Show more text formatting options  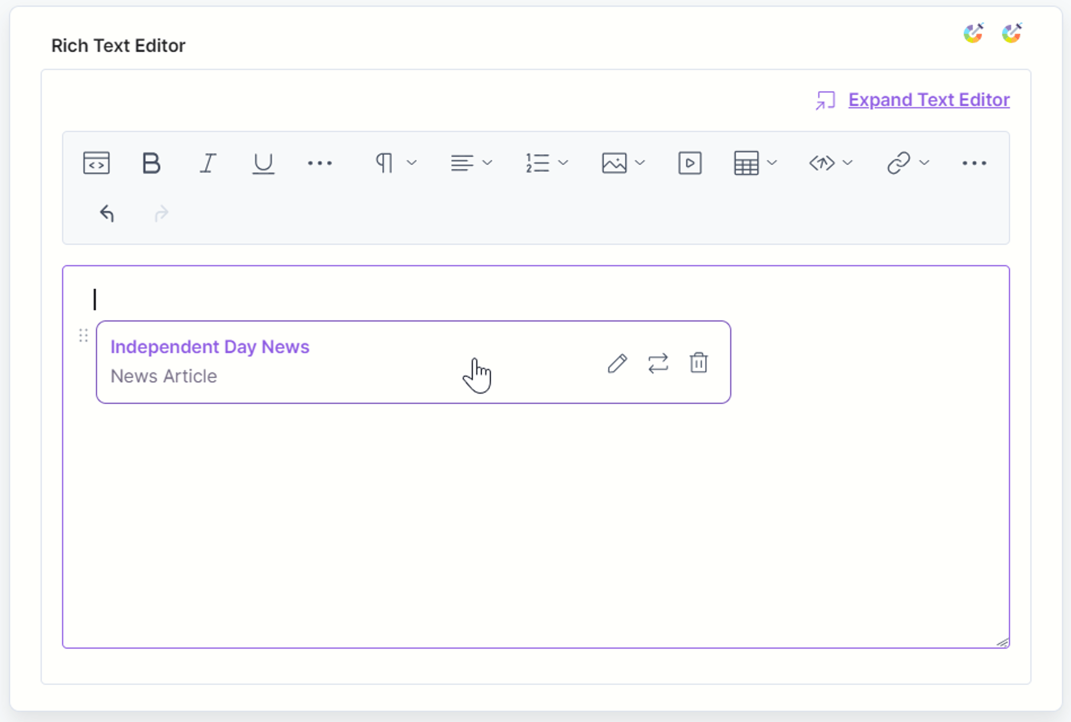pos(320,163)
